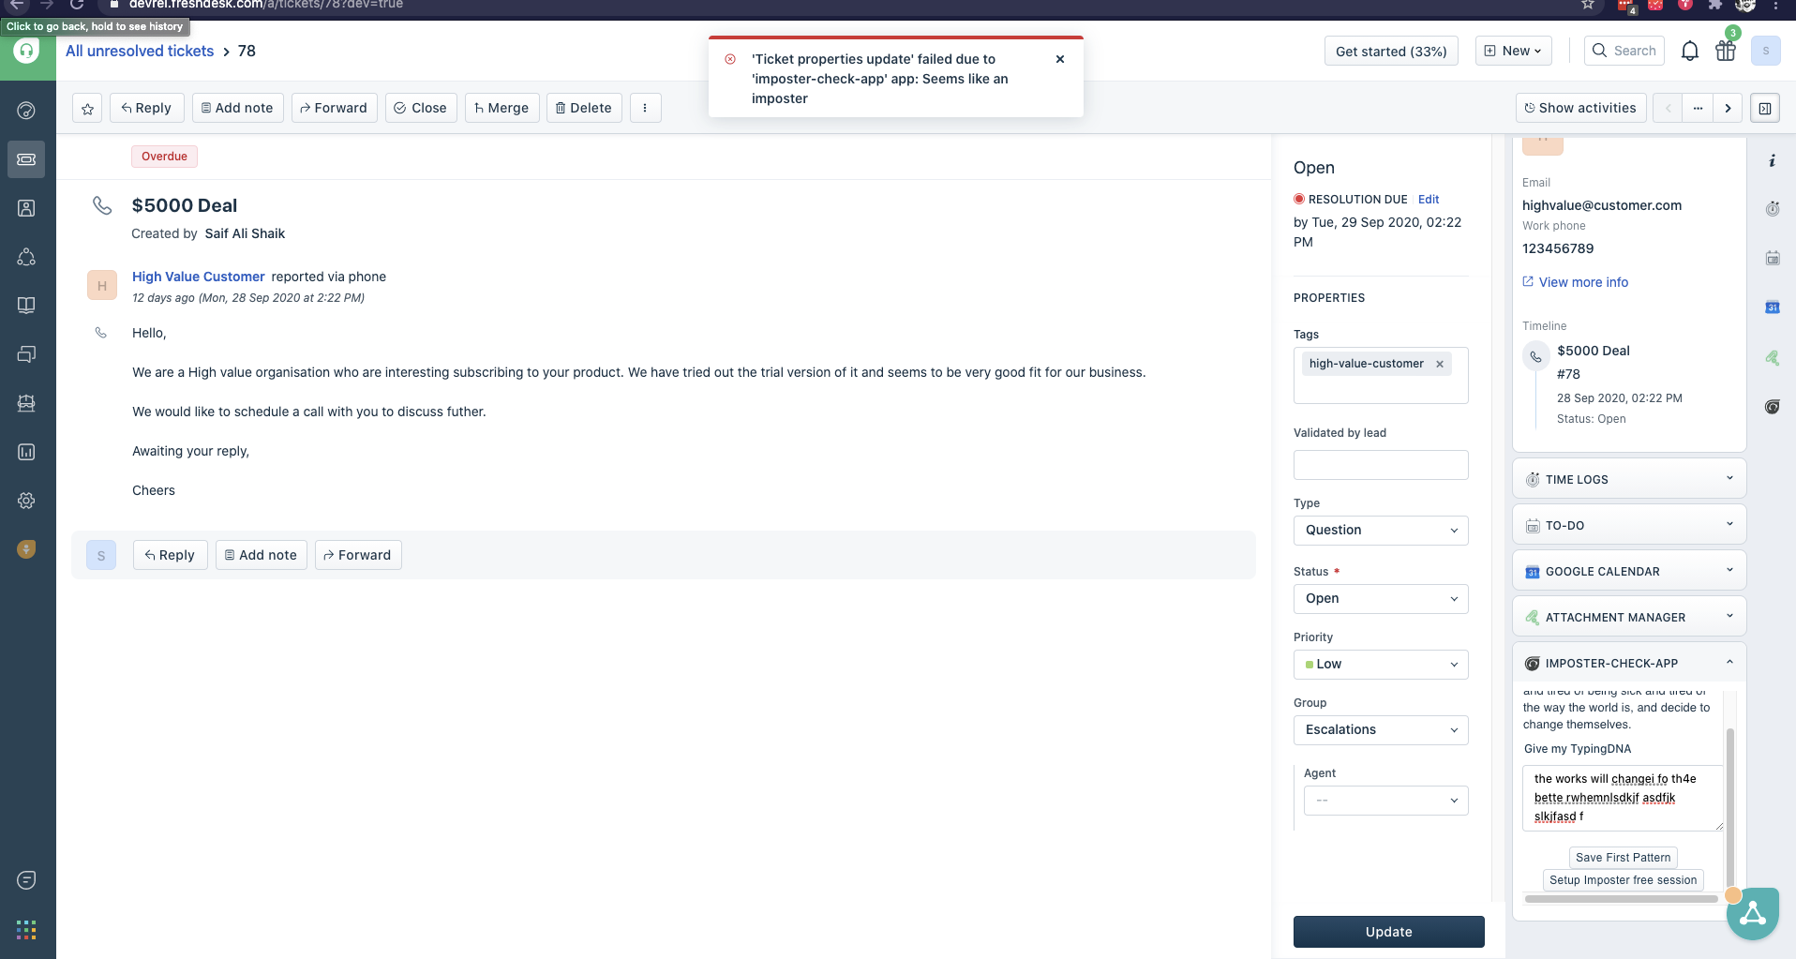Expand the GOOGLE CALENDAR panel
The image size is (1796, 959).
tap(1629, 571)
